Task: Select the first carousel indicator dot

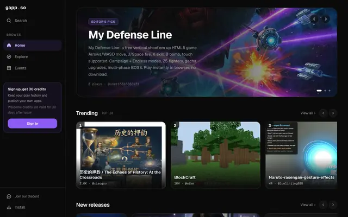Action: pos(319,91)
